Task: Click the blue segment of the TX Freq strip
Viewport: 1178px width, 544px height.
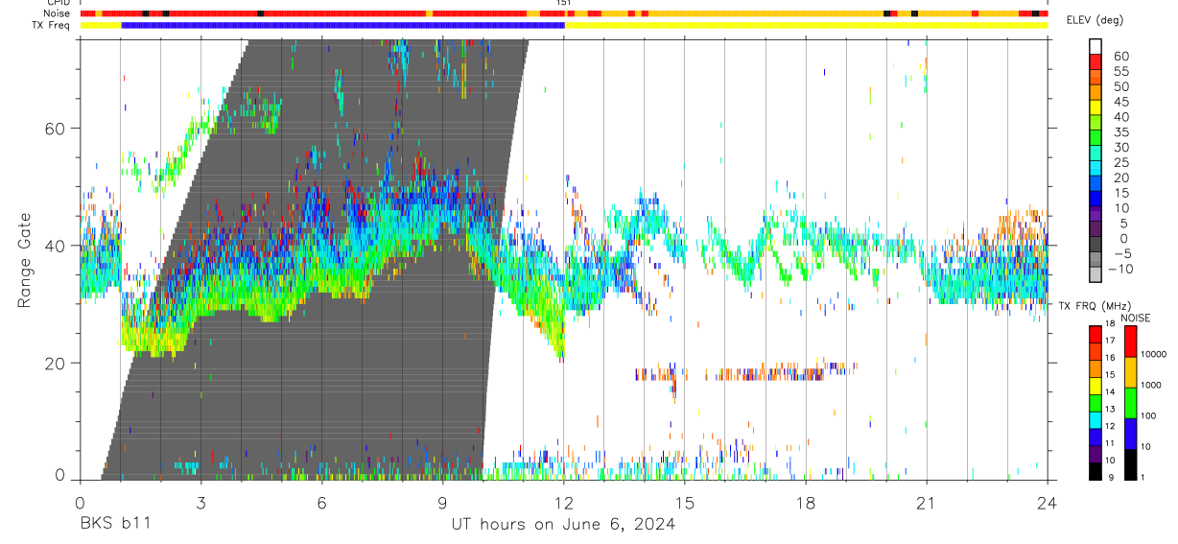Action: click(x=342, y=24)
